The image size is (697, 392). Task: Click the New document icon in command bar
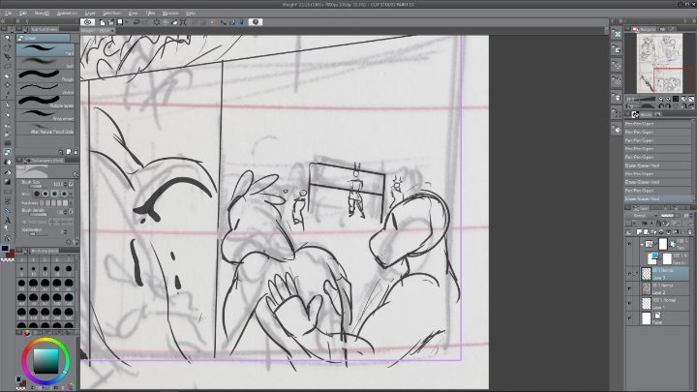[103, 22]
